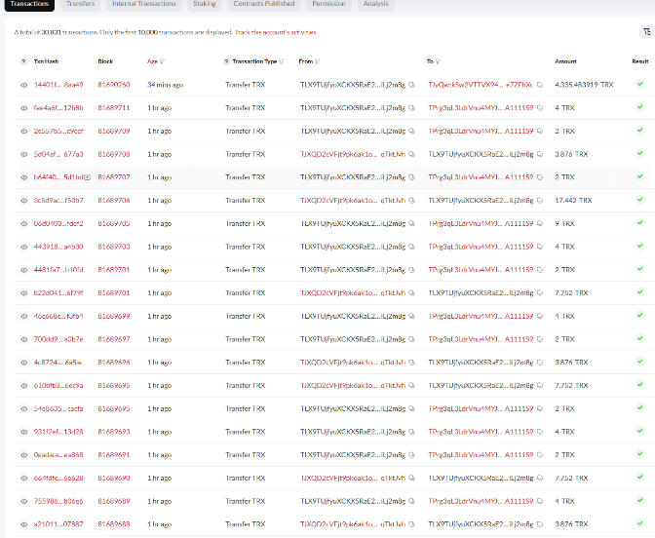Switch to the Internal Transactions tab
The height and width of the screenshot is (538, 655).
click(x=144, y=5)
